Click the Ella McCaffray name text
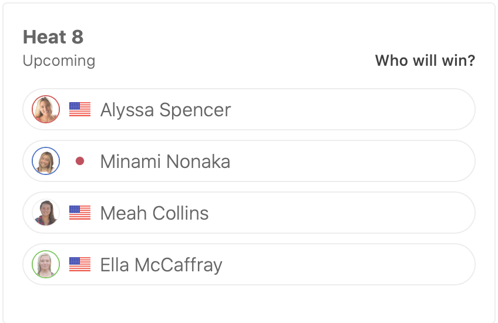The height and width of the screenshot is (323, 498). (161, 265)
